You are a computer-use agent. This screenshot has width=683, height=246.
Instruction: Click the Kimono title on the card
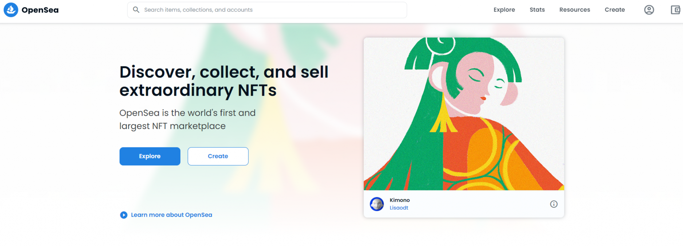click(400, 200)
